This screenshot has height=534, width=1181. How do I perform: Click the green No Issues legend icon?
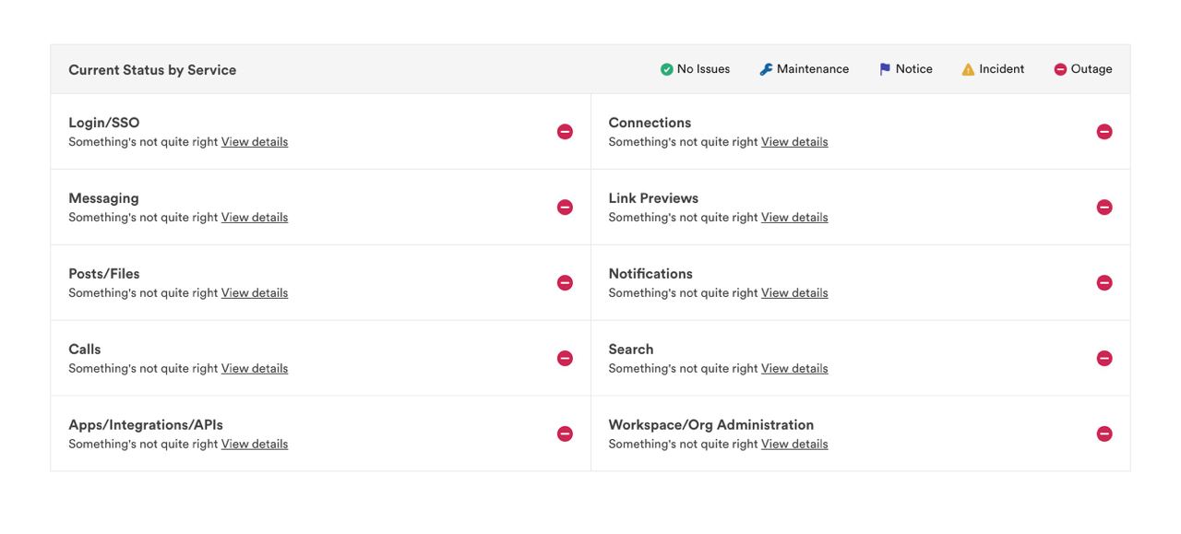[x=667, y=69]
